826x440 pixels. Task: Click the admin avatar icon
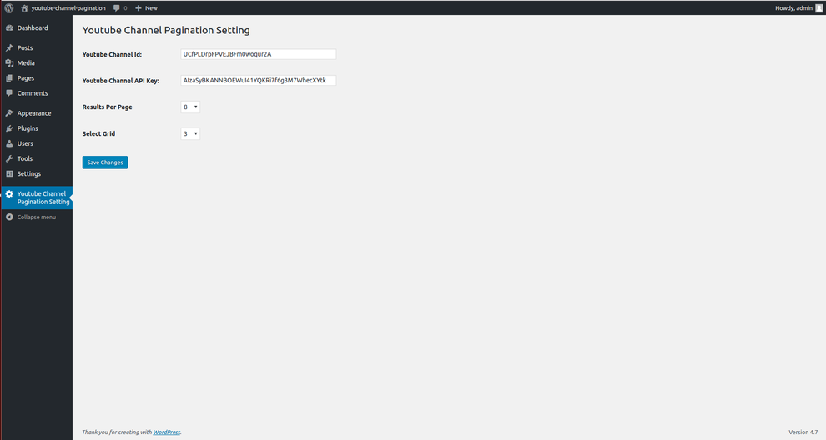coord(819,7)
